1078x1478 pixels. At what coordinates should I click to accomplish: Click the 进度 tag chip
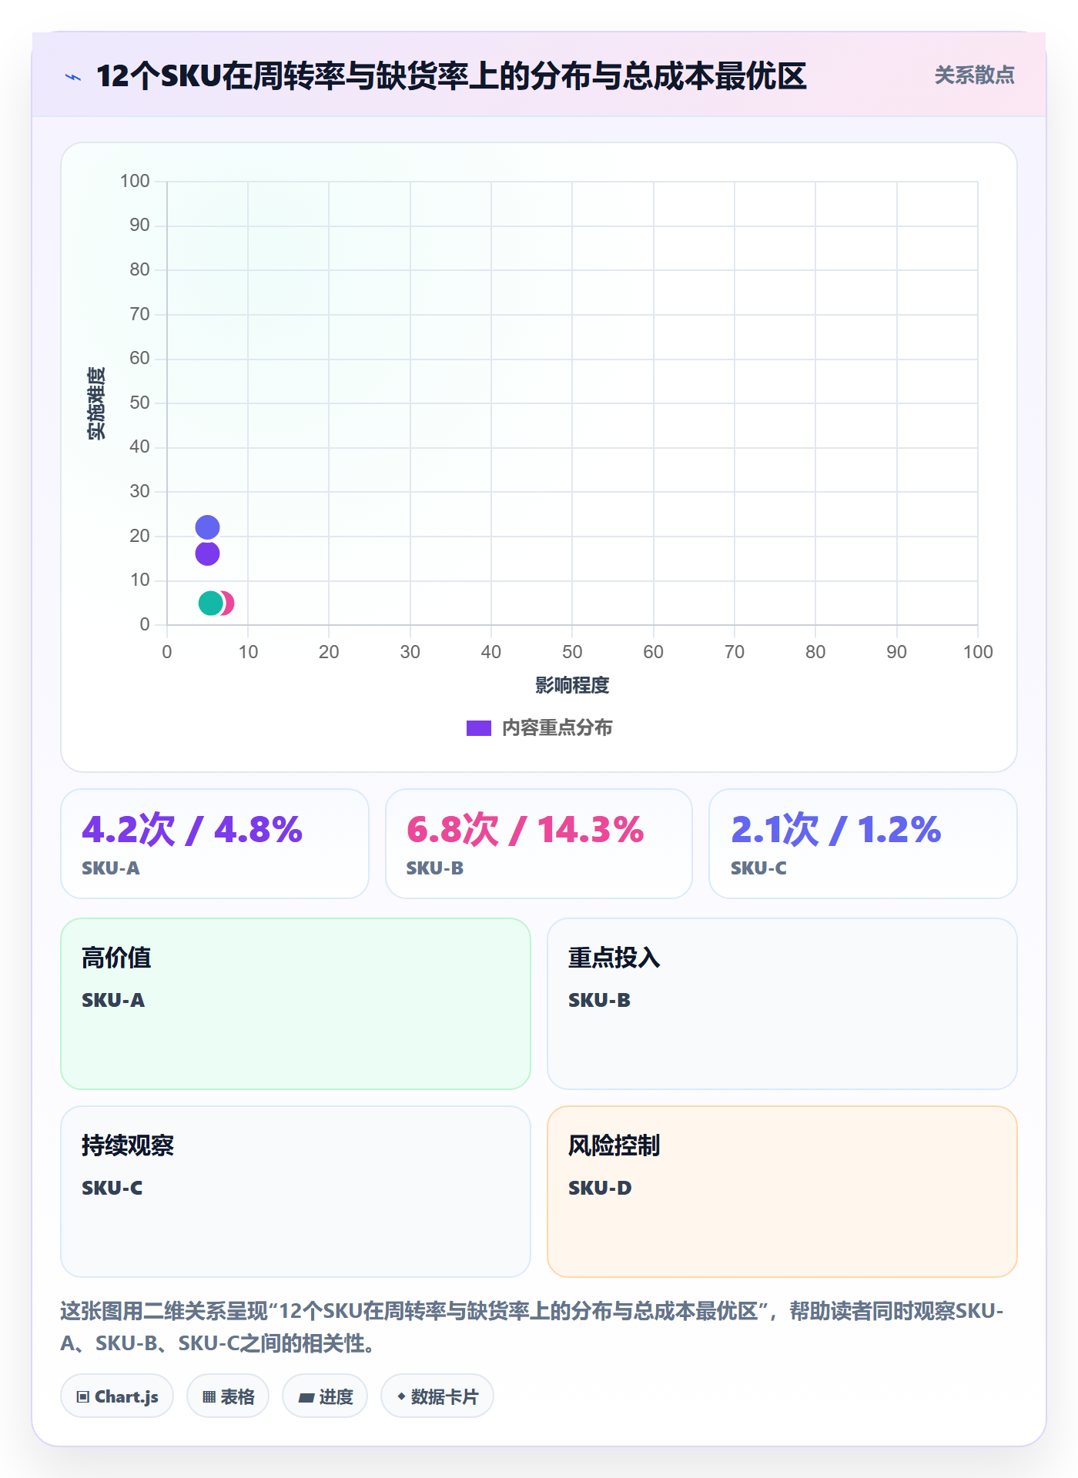pyautogui.click(x=325, y=1396)
